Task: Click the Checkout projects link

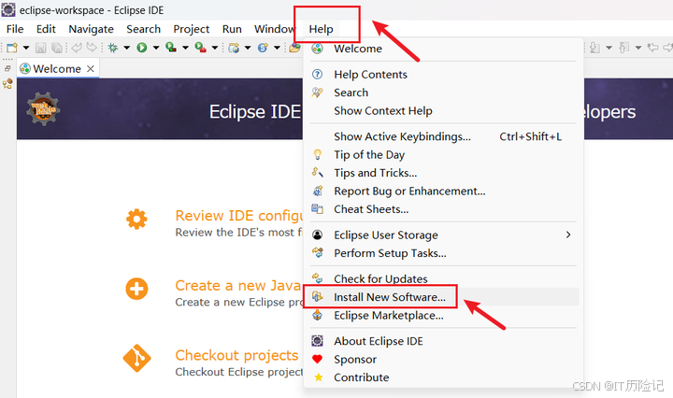Action: click(x=236, y=356)
